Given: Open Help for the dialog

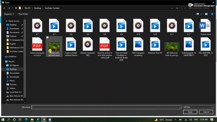Looking at the screenshot, I should coord(212,14).
